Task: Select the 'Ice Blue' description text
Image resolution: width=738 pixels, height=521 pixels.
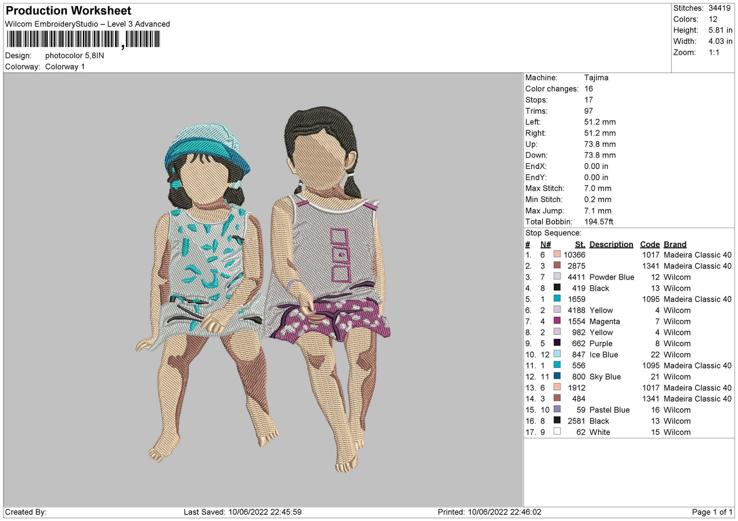Action: click(x=604, y=355)
